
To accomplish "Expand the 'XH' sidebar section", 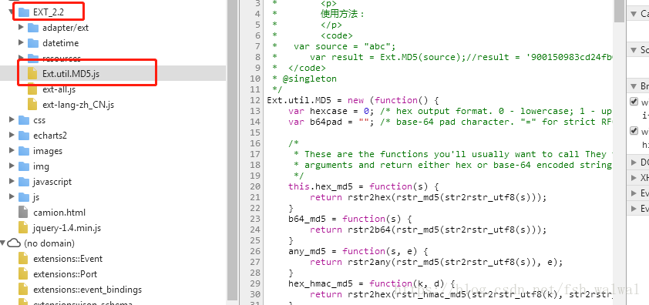I will pos(634,178).
